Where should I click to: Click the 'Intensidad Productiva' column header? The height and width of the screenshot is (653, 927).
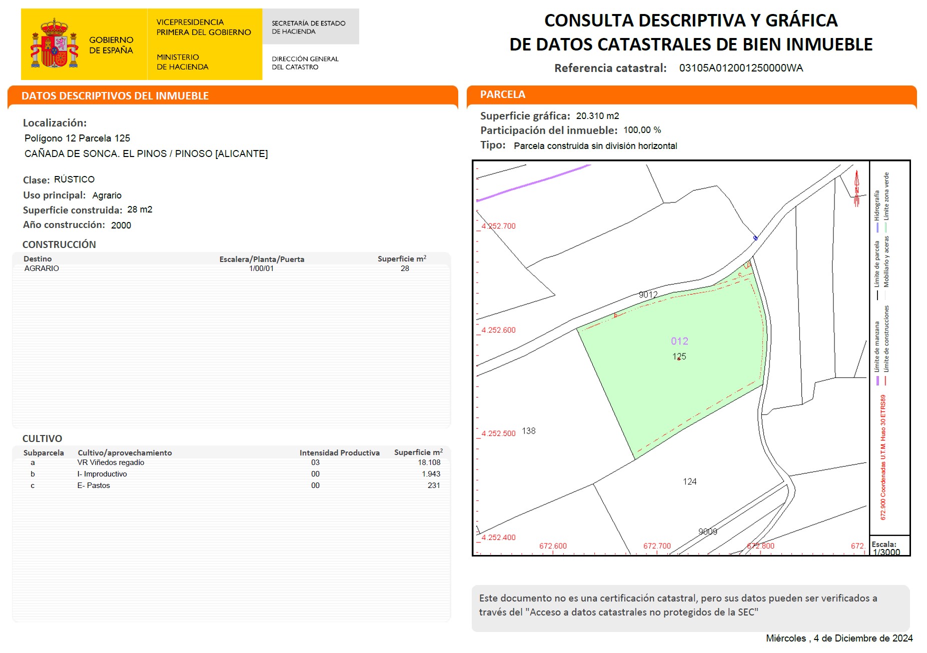pyautogui.click(x=340, y=452)
